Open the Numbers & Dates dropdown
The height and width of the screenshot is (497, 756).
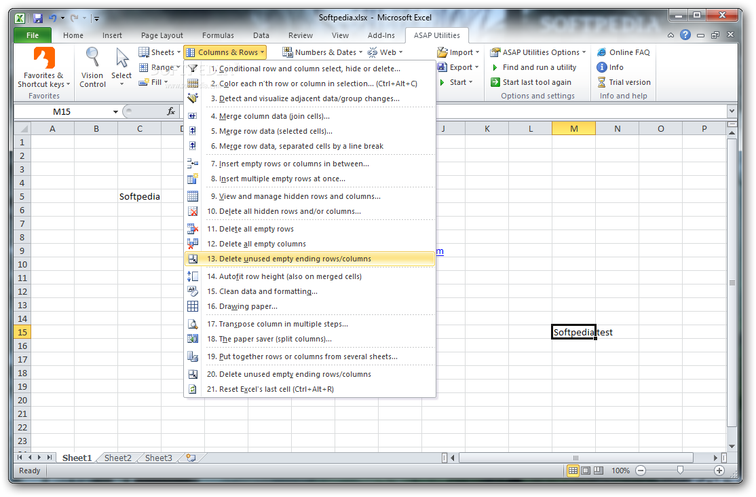pyautogui.click(x=322, y=52)
